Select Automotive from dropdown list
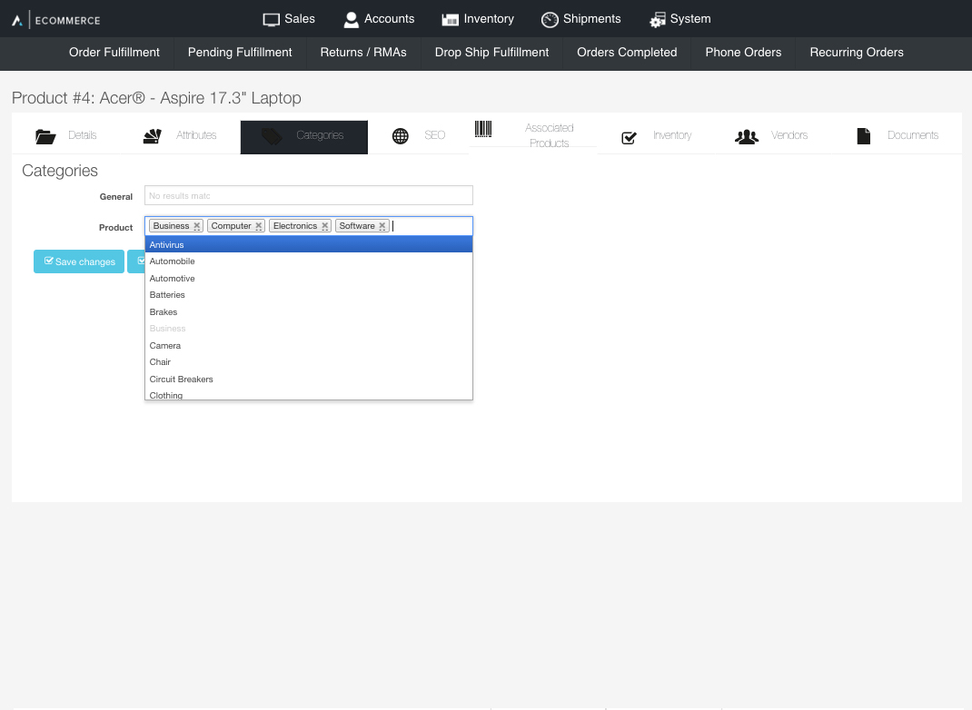This screenshot has width=972, height=710. pos(309,278)
